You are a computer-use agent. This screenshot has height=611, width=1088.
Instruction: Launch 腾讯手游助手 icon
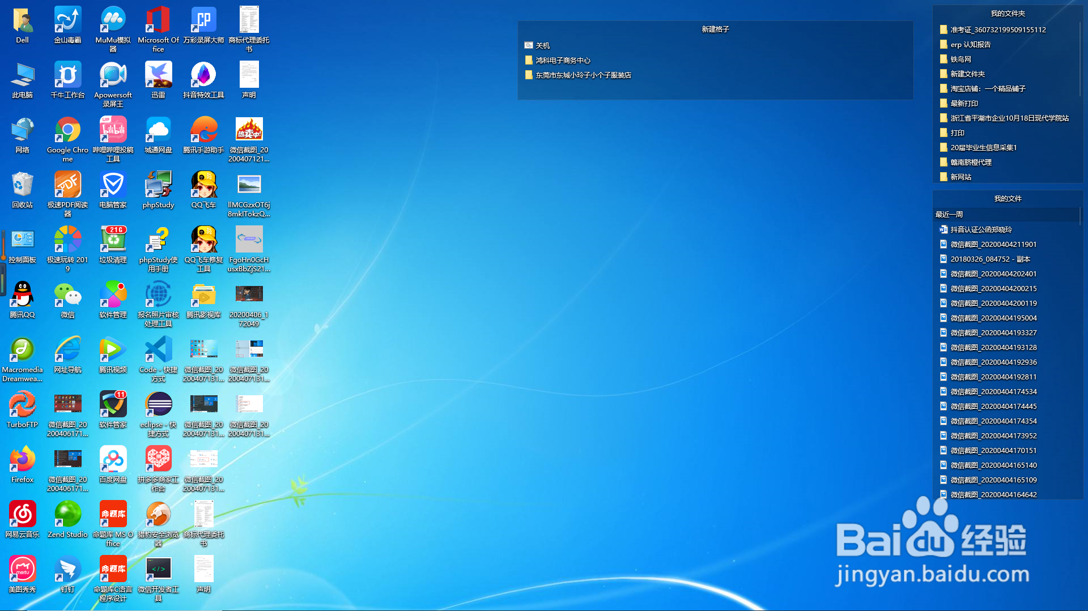pos(203,130)
